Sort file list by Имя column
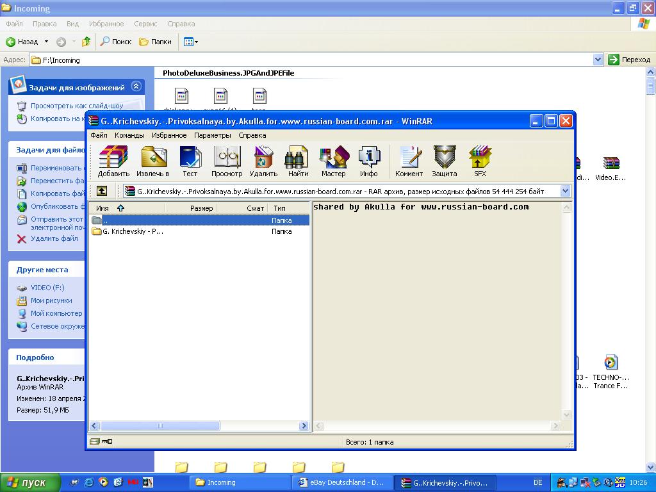This screenshot has width=656, height=492. [x=127, y=208]
